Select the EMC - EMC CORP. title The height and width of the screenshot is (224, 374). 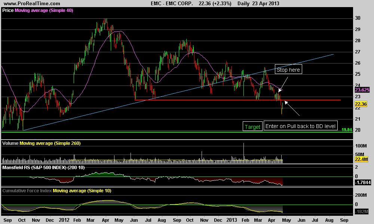click(172, 4)
